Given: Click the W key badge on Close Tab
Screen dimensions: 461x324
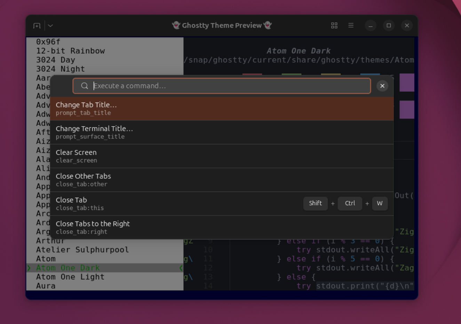Looking at the screenshot, I should coord(380,203).
